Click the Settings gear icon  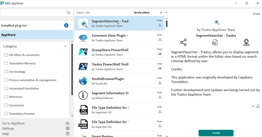[x=68, y=128]
